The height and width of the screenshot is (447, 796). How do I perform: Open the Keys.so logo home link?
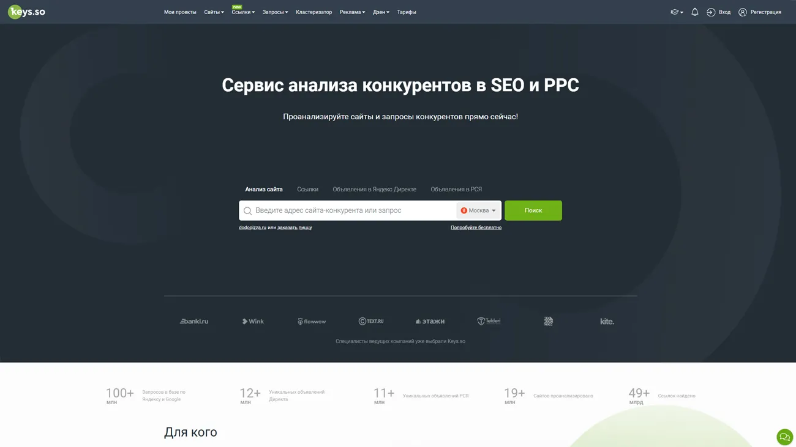click(26, 12)
